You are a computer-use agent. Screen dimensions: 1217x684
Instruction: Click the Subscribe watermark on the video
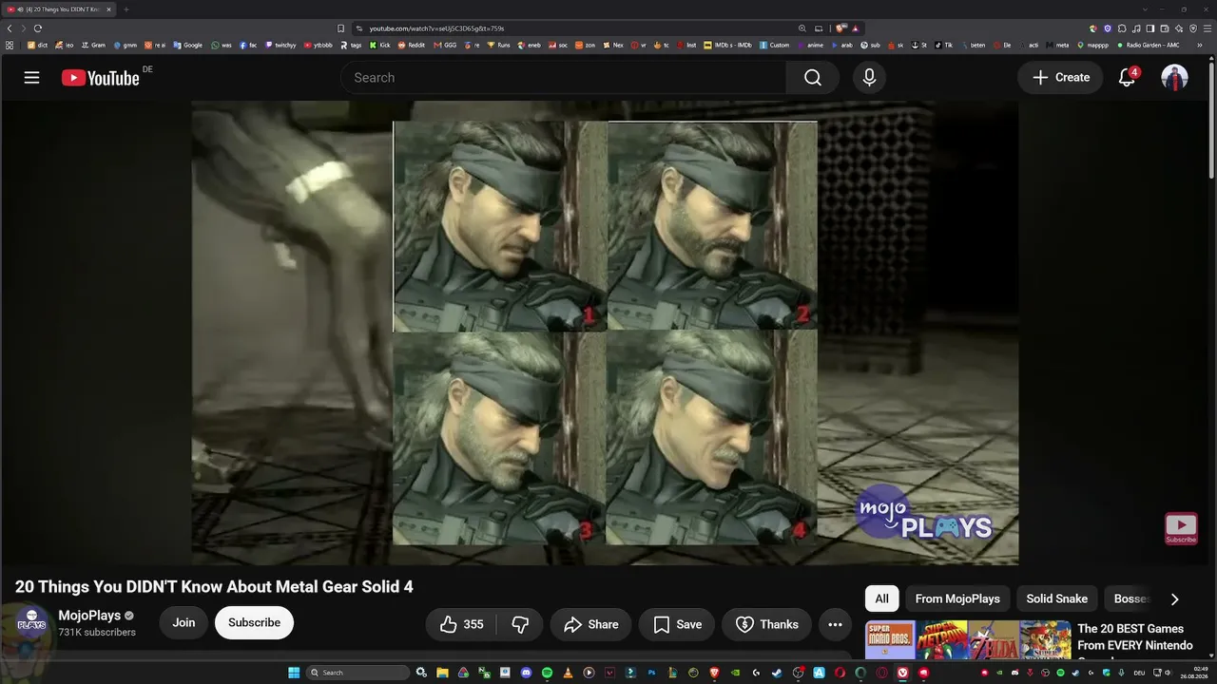point(1181,528)
